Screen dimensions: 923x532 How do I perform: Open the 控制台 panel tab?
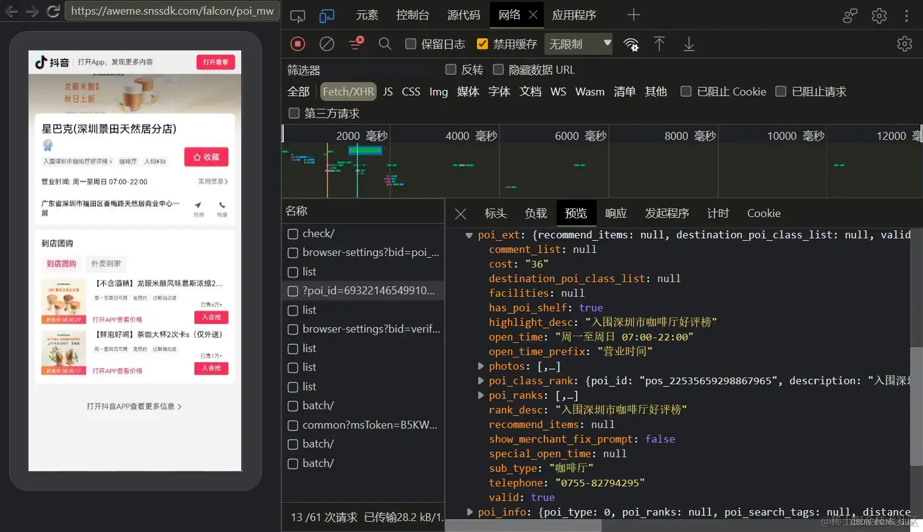click(413, 15)
